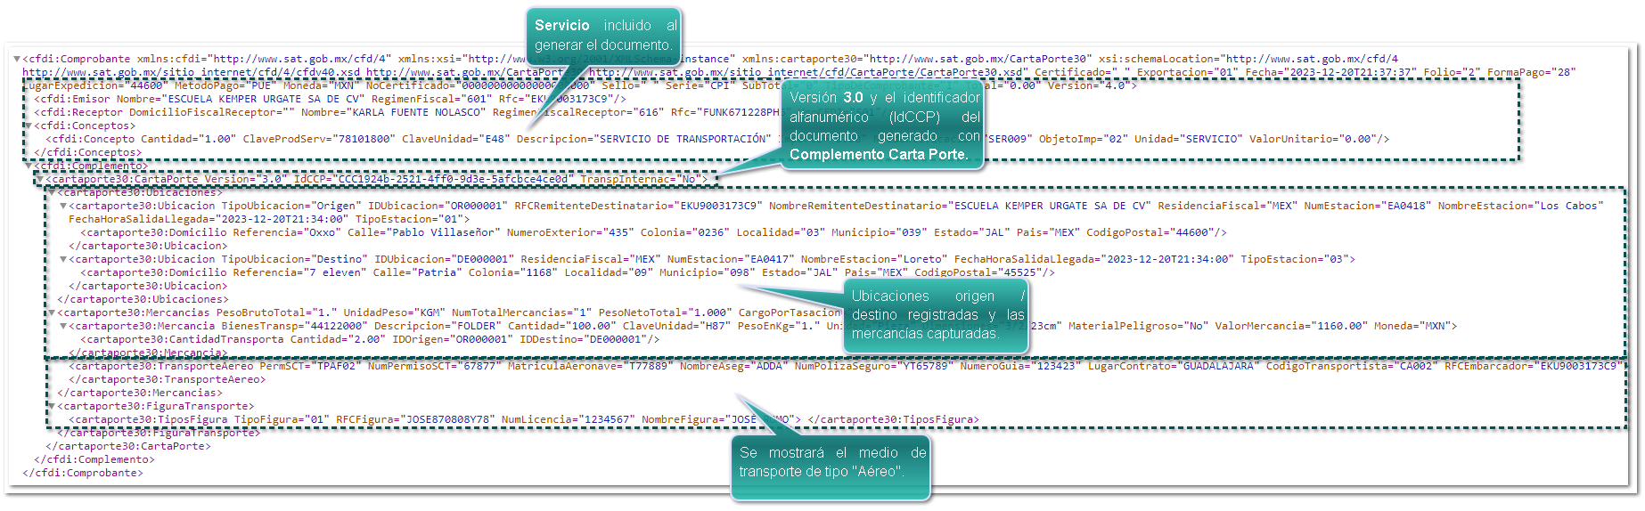Image resolution: width=1645 pixels, height=511 pixels.
Task: Collapse the cfdi:Comprobante root node
Action: coord(17,60)
